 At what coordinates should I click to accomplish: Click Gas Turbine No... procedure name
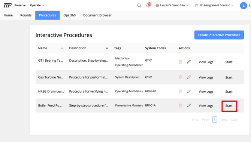pos(51,77)
